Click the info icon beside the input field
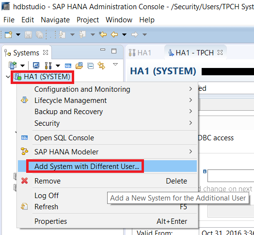254x235 pixels. click(205, 171)
